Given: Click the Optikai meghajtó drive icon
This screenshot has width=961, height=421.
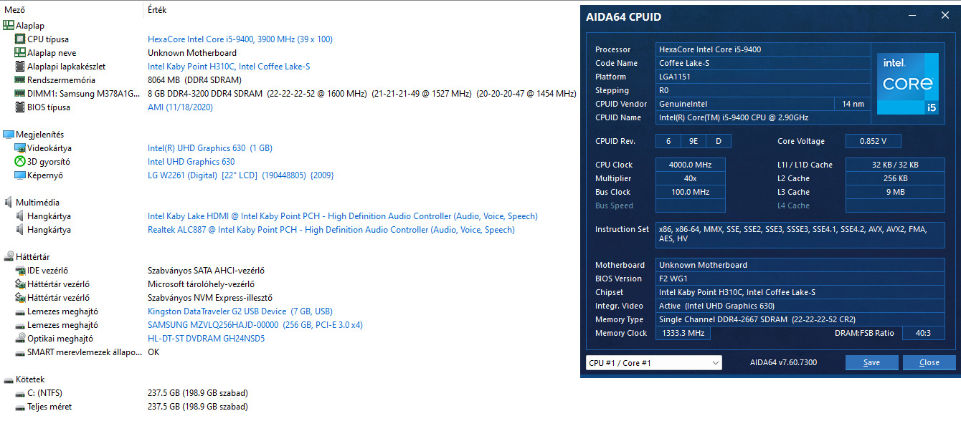Looking at the screenshot, I should click(x=20, y=339).
